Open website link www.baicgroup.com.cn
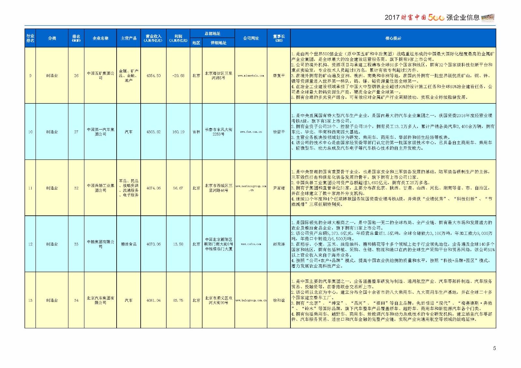Viewport: 521px width, 368px height. click(251, 300)
